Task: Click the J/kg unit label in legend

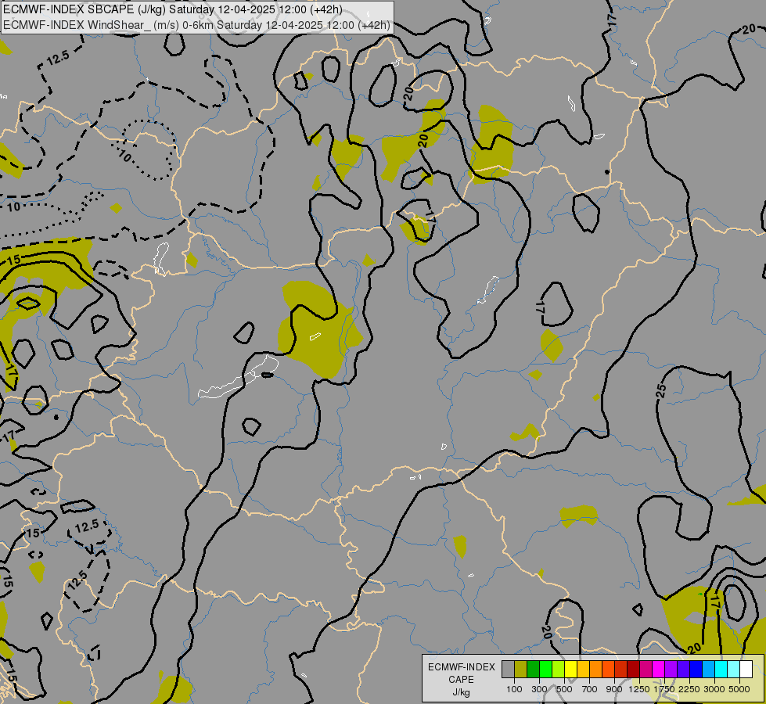Action: (x=461, y=692)
